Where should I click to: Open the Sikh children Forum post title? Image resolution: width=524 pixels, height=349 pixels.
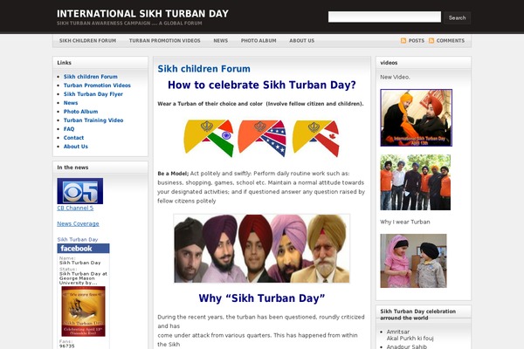203,68
